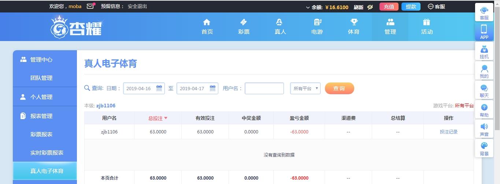The height and width of the screenshot is (184, 500).
Task: Expand 个人管理 in left menu
Action: coord(45,97)
